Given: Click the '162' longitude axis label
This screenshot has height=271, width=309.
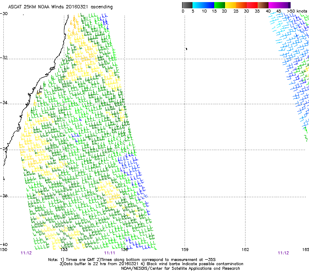Looking at the screenshot, I should [246, 250].
